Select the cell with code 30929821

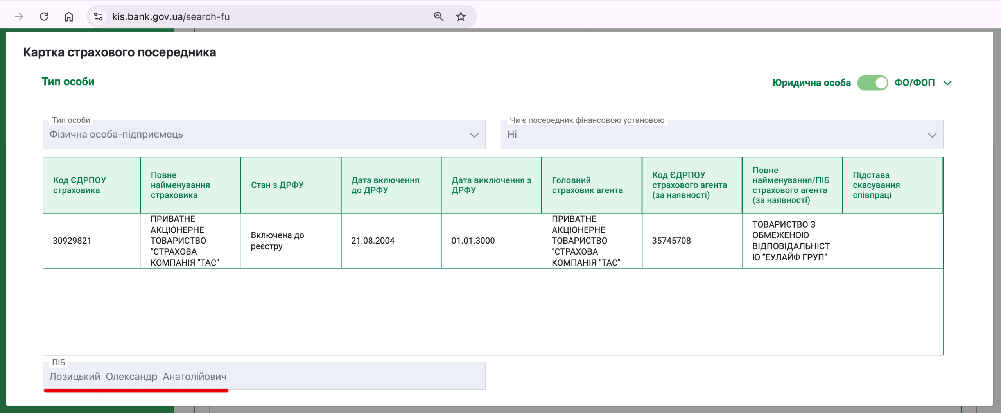tap(72, 241)
